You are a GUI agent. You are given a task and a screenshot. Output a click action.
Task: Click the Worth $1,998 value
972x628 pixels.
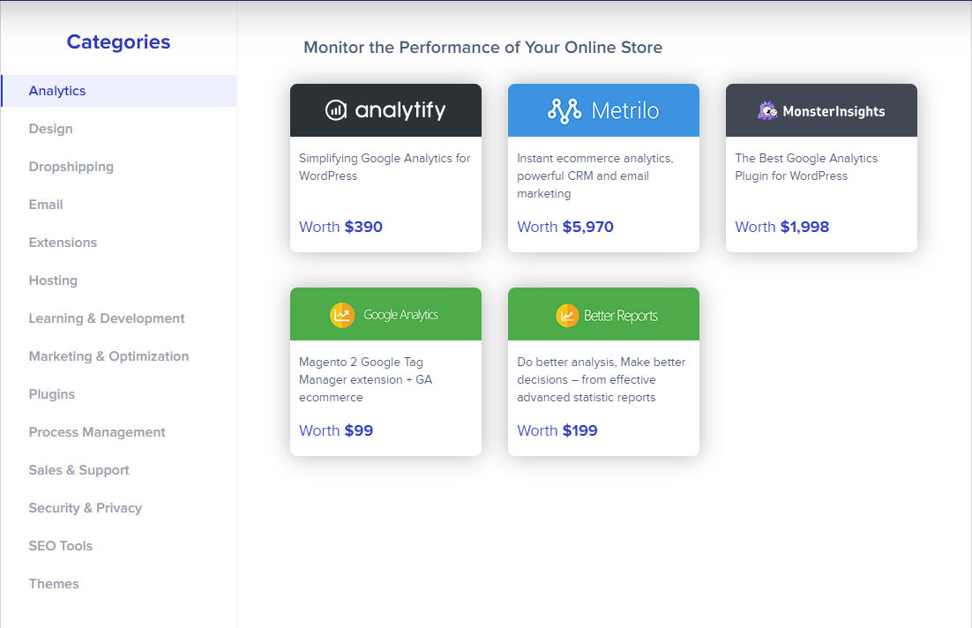point(781,227)
